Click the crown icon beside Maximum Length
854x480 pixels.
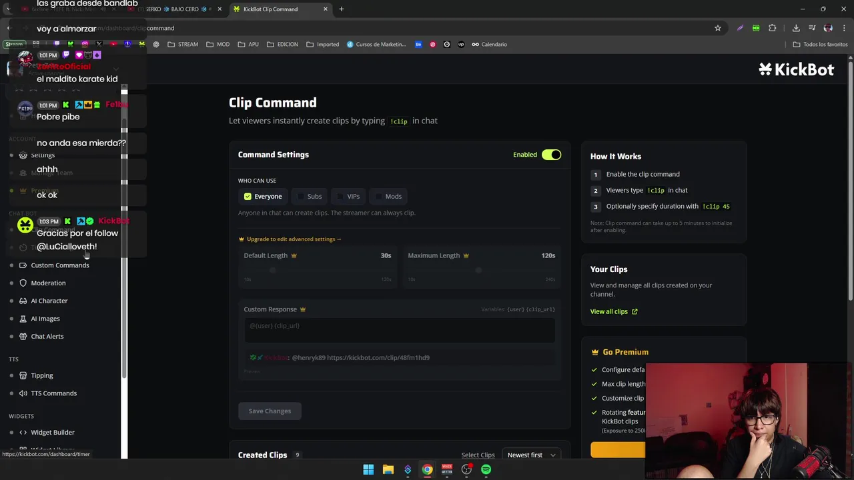(466, 255)
